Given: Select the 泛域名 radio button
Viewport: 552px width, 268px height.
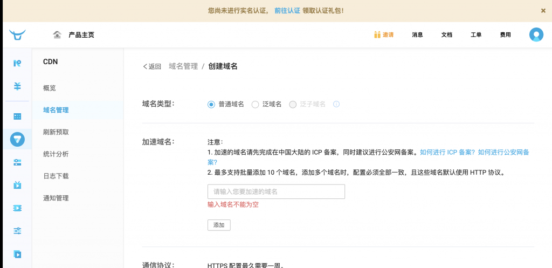Looking at the screenshot, I should click(255, 104).
